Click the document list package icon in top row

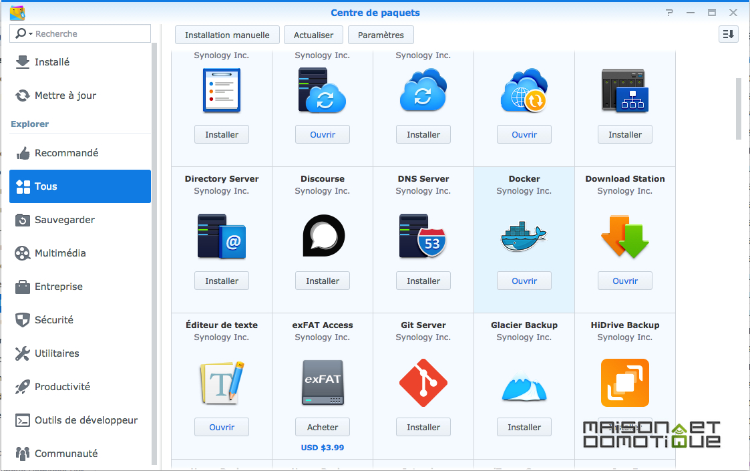(222, 90)
